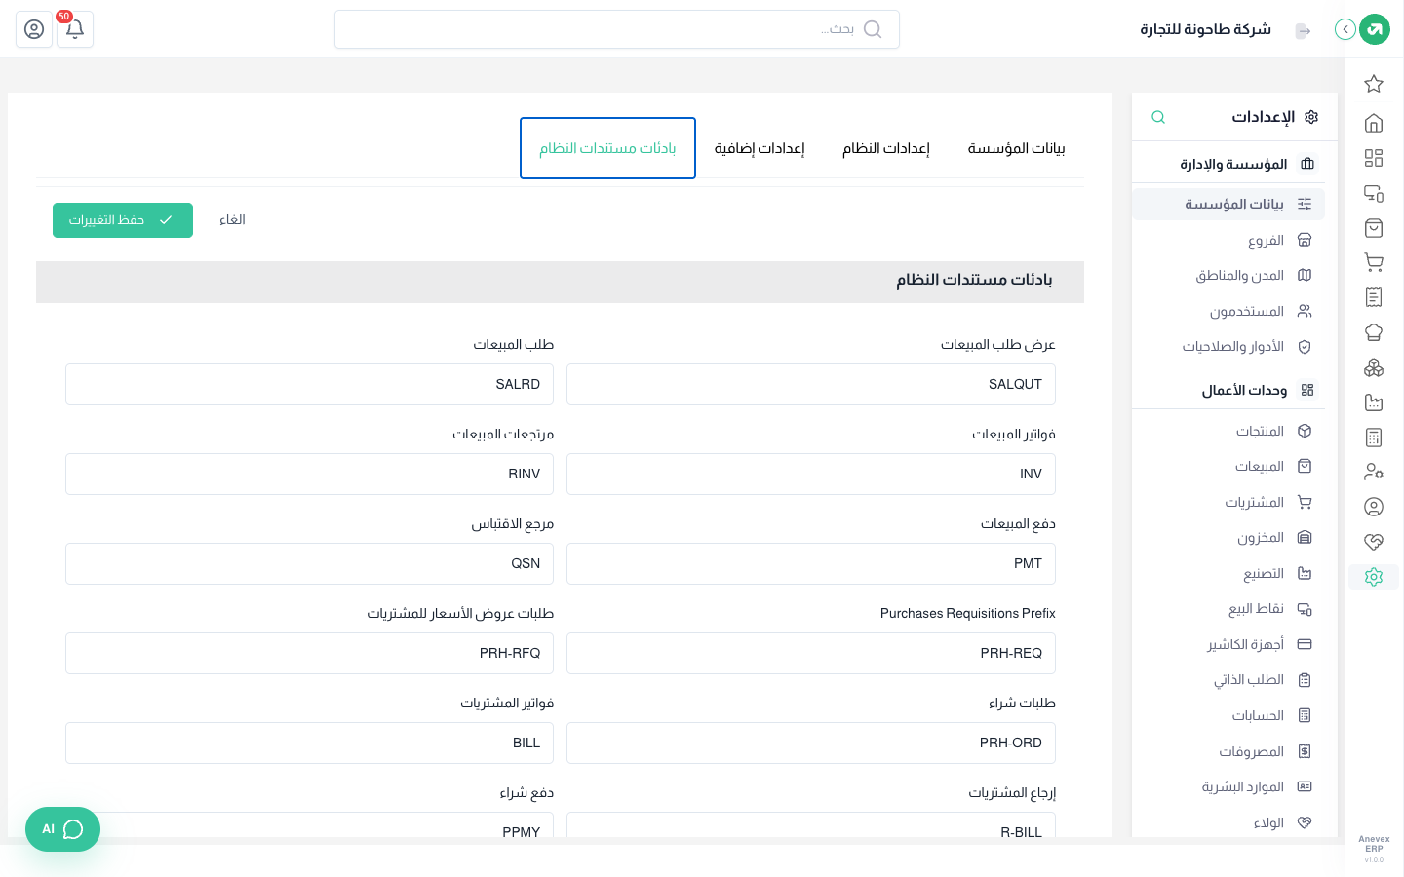Collapse the sidebar using the chevron button
This screenshot has height=877, width=1404.
1345,29
